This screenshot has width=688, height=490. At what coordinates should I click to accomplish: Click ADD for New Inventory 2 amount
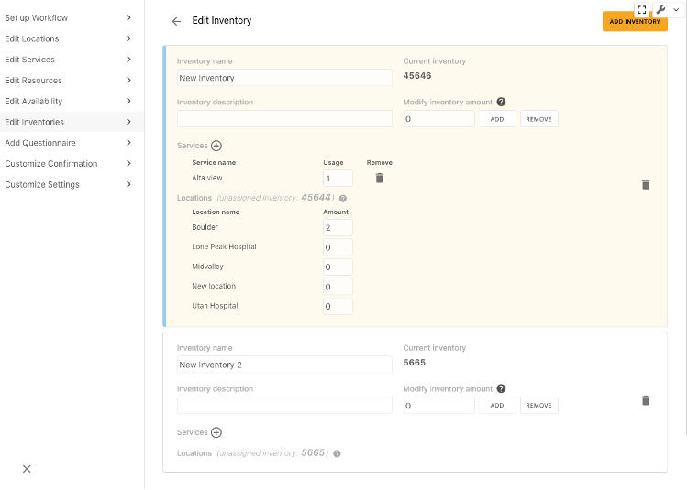pos(496,406)
